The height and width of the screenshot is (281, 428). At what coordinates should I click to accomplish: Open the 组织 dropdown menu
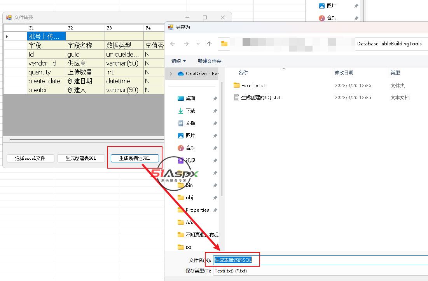point(178,61)
